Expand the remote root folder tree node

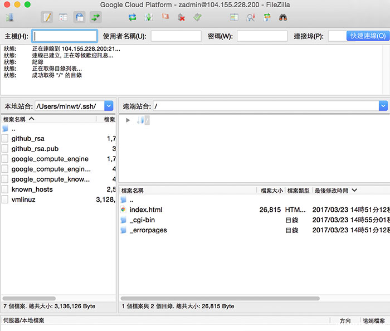[128, 120]
